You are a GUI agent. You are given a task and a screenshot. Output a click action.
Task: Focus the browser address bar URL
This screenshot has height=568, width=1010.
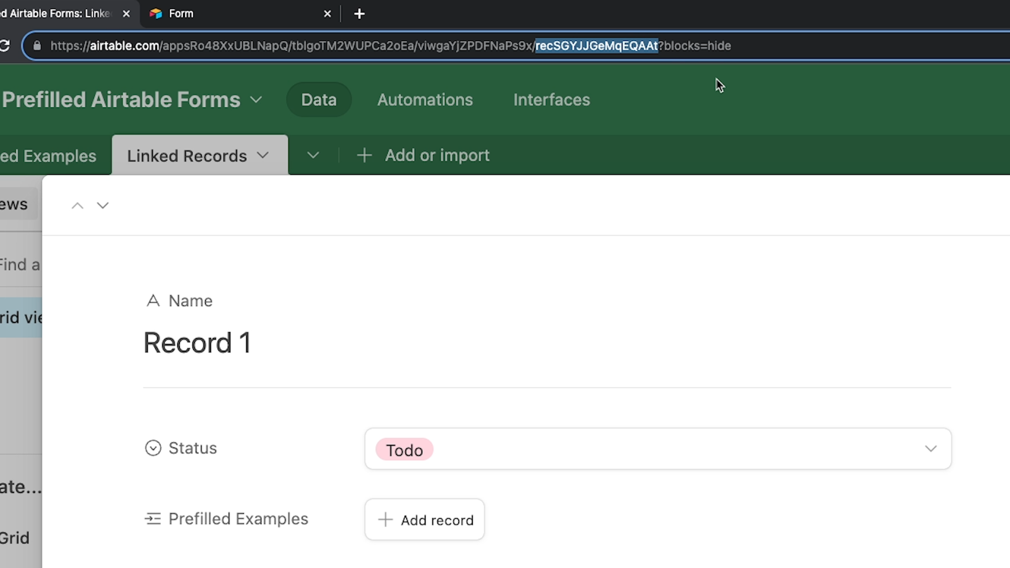coord(390,45)
